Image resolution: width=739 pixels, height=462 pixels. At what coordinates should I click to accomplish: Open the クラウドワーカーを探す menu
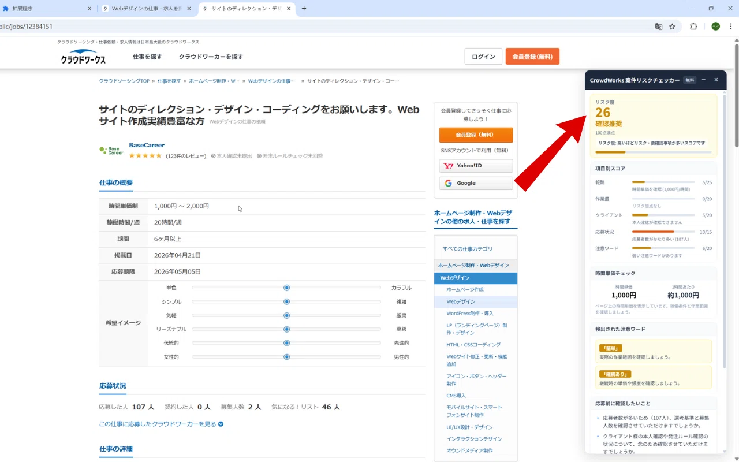click(211, 57)
